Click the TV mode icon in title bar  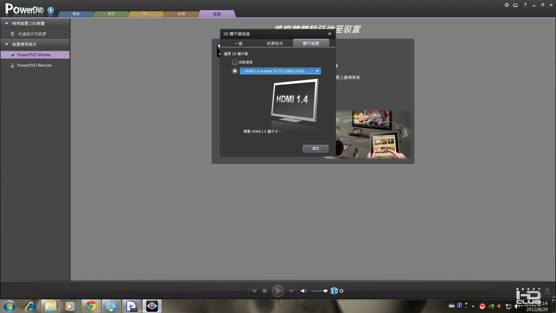pyautogui.click(x=515, y=5)
